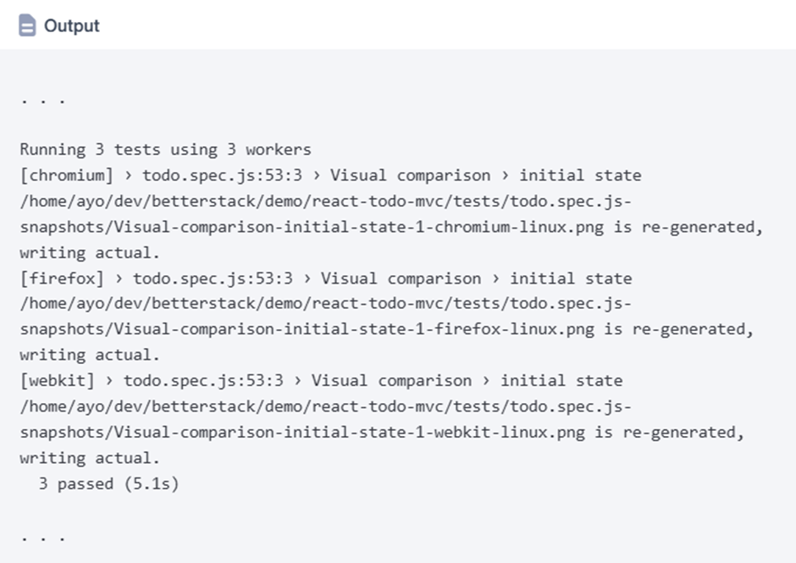Click the [chromium] test label

(66, 175)
